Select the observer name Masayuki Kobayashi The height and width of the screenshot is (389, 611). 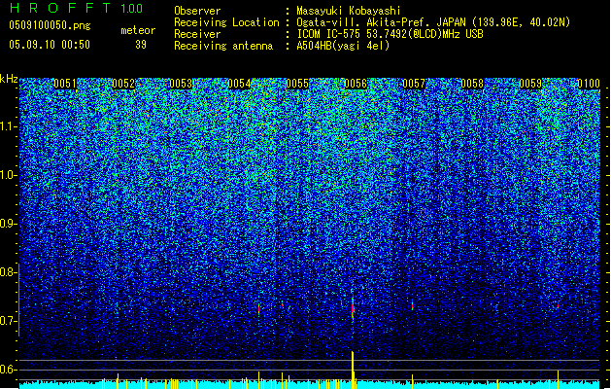[348, 11]
